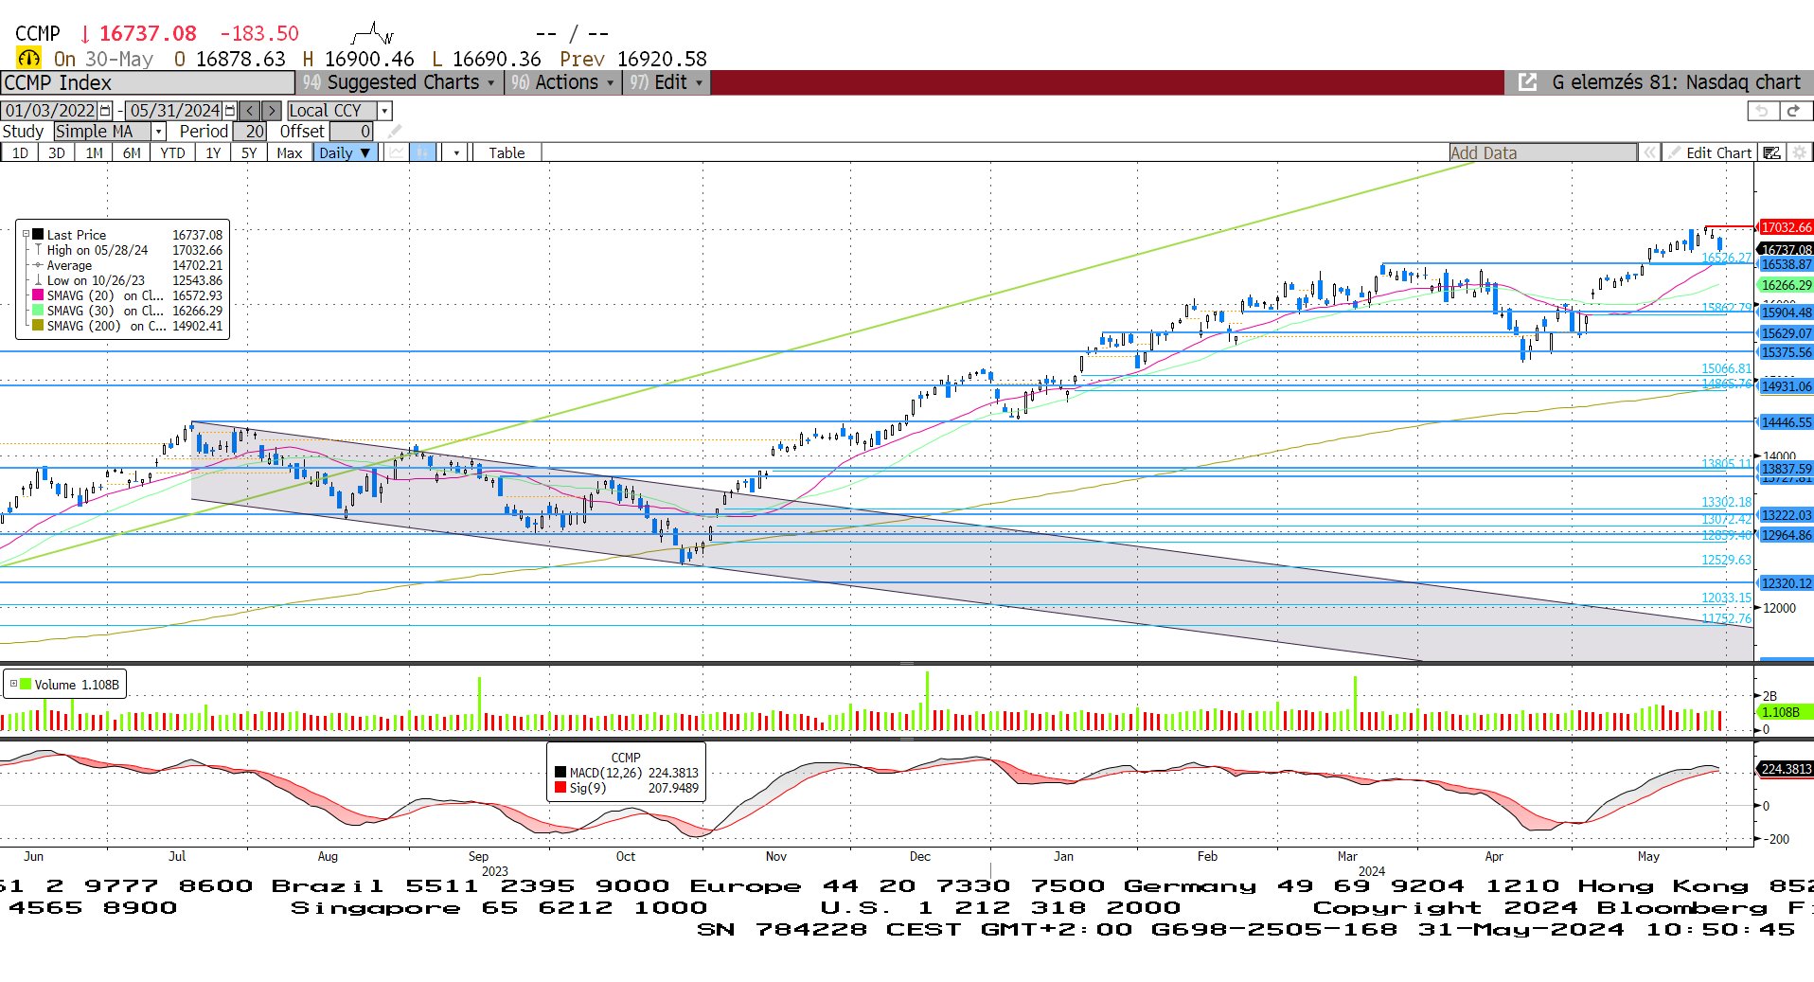This screenshot has width=1814, height=982.
Task: Collapse the Last Price legend tree
Action: 27,234
